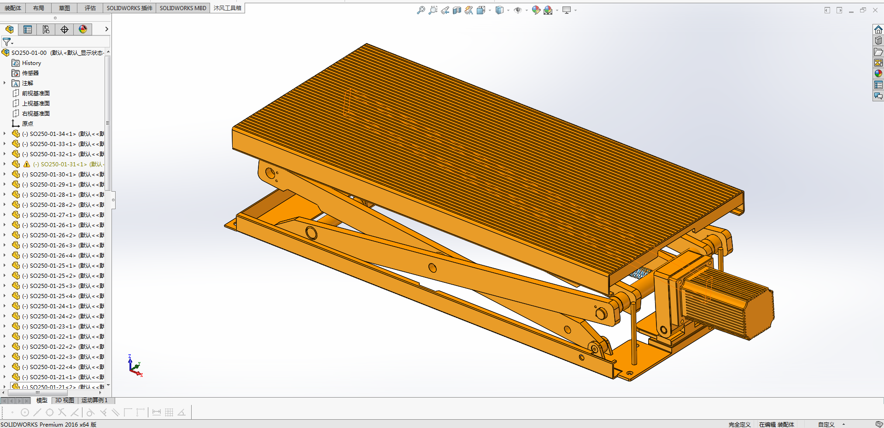Switch to the 模型 bottom tab
The width and height of the screenshot is (884, 428).
42,400
